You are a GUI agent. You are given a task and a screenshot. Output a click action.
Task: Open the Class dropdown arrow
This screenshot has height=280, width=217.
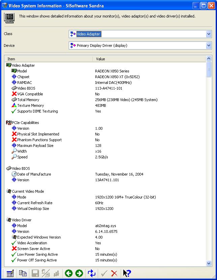209,34
